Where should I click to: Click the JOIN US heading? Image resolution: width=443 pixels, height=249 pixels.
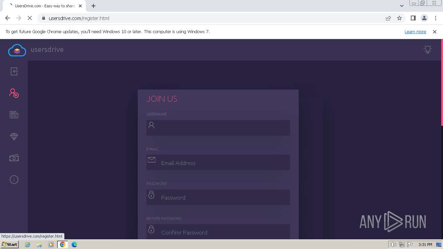162,99
